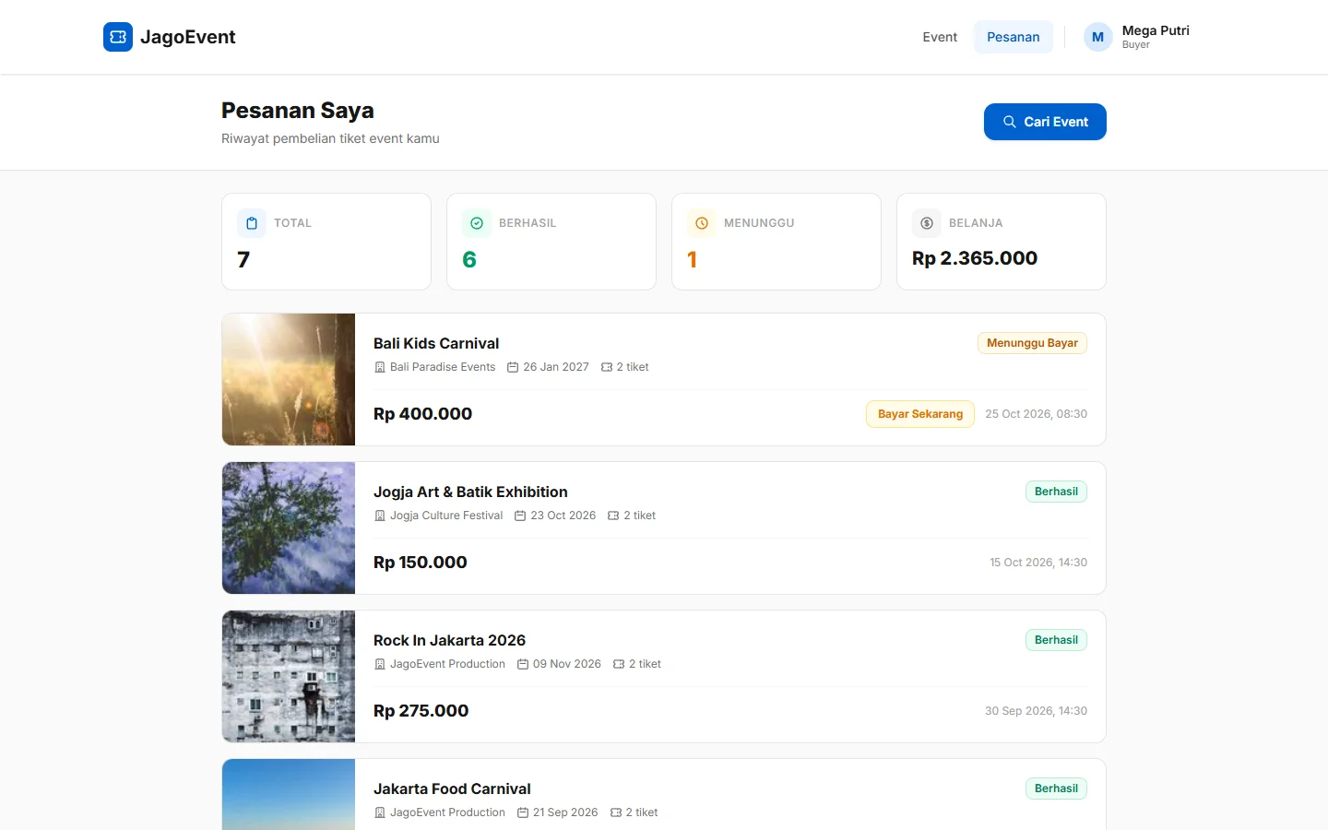Click the JagoEvent ticket logo icon
Screen dimensions: 1328x830
coord(118,37)
